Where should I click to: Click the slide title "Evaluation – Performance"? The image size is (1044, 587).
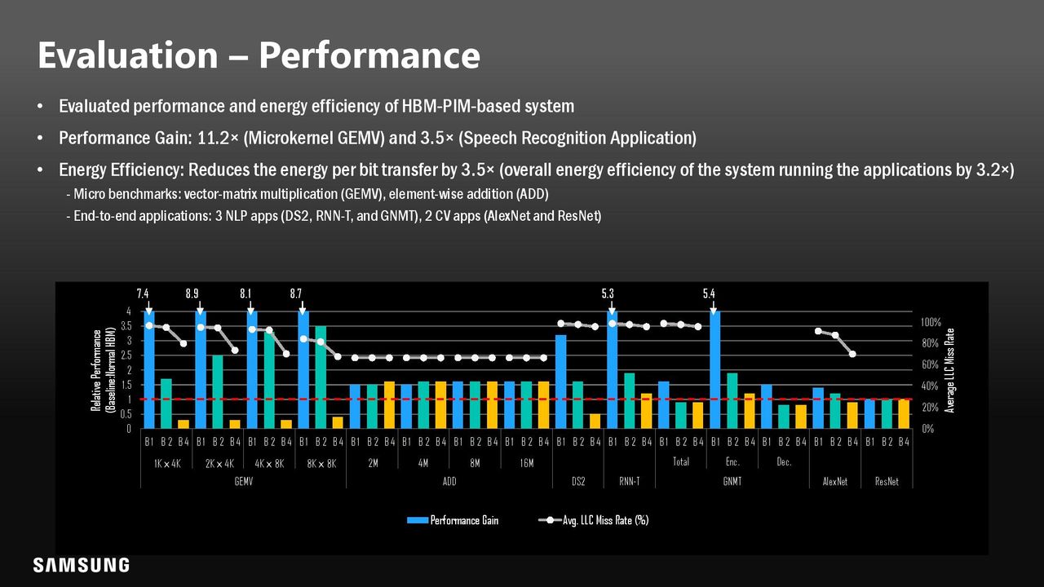[x=259, y=55]
